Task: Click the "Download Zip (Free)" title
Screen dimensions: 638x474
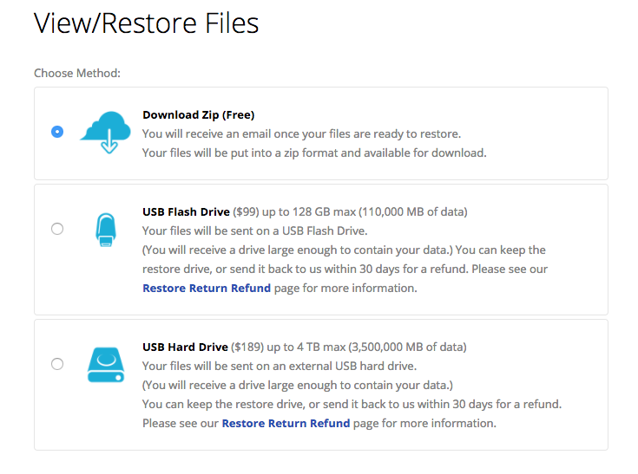Action: (199, 115)
